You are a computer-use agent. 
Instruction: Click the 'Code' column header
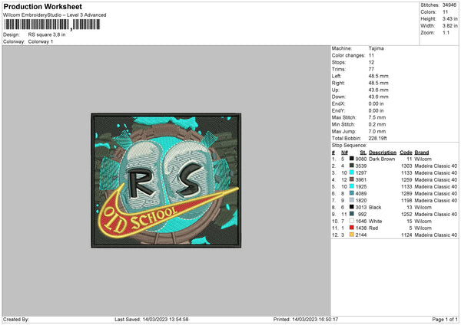click(406, 153)
